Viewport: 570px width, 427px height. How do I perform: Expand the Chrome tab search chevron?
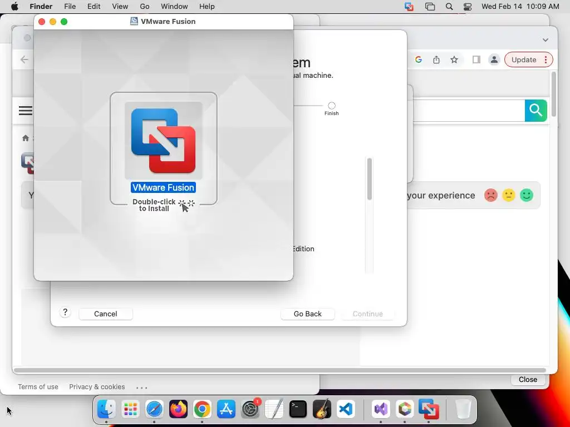[546, 40]
